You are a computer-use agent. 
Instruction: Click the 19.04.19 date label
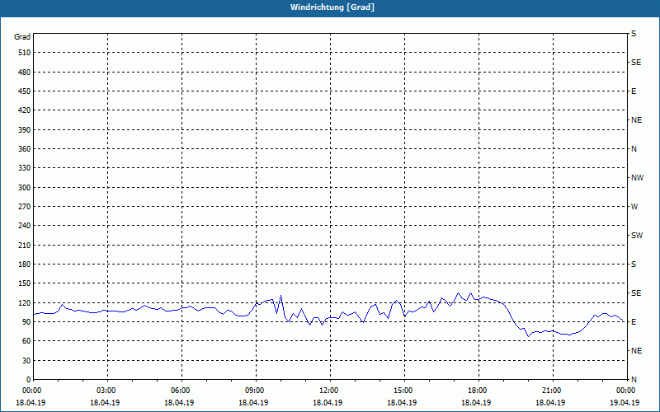click(625, 403)
